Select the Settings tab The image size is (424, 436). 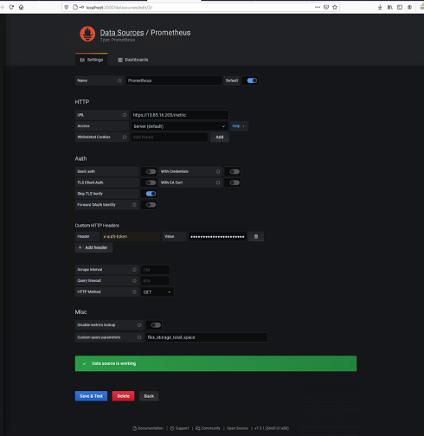(92, 60)
